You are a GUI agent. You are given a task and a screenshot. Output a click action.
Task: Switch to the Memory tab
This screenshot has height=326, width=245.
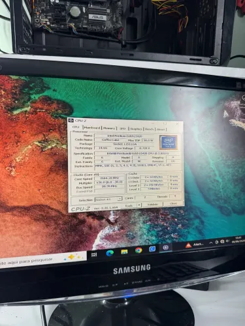pos(109,128)
